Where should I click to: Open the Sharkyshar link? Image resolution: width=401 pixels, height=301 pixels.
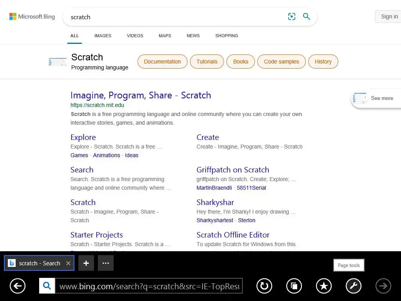(215, 203)
